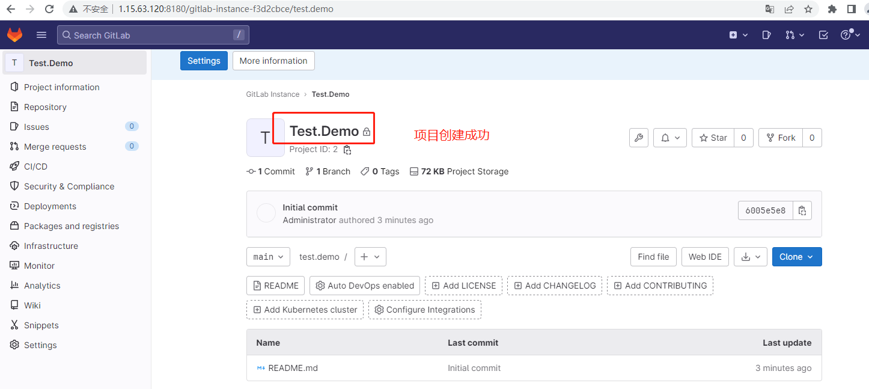Open merge requests dropdown in top bar
The image size is (869, 389).
pos(794,35)
